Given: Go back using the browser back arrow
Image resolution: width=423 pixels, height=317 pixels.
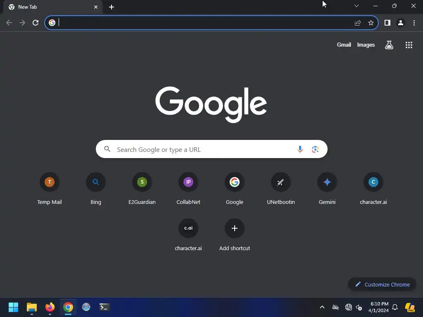Looking at the screenshot, I should (x=9, y=23).
